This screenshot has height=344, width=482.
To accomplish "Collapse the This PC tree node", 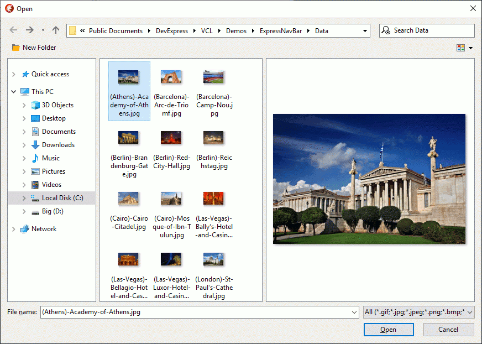I will (14, 92).
